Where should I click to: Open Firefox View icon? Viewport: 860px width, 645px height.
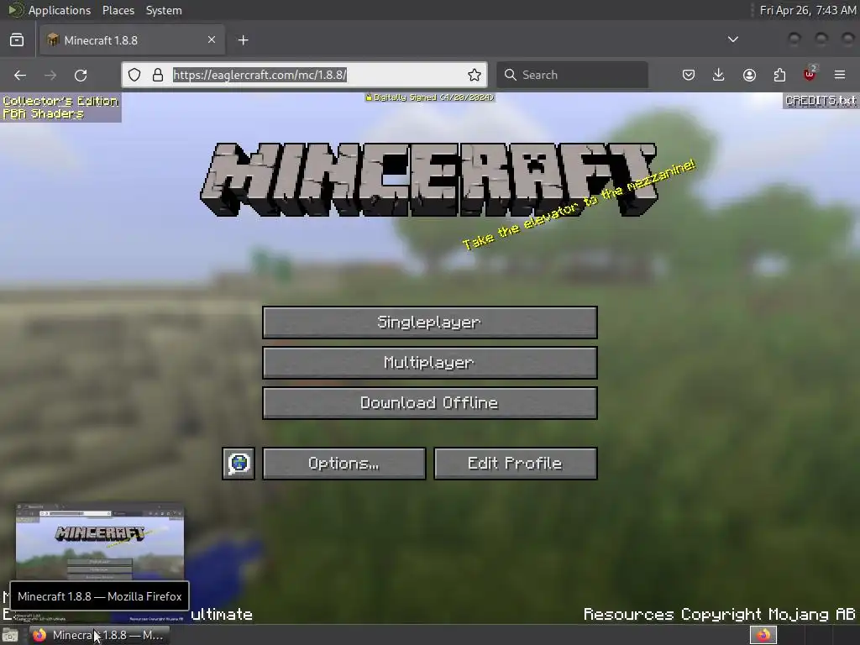(17, 40)
